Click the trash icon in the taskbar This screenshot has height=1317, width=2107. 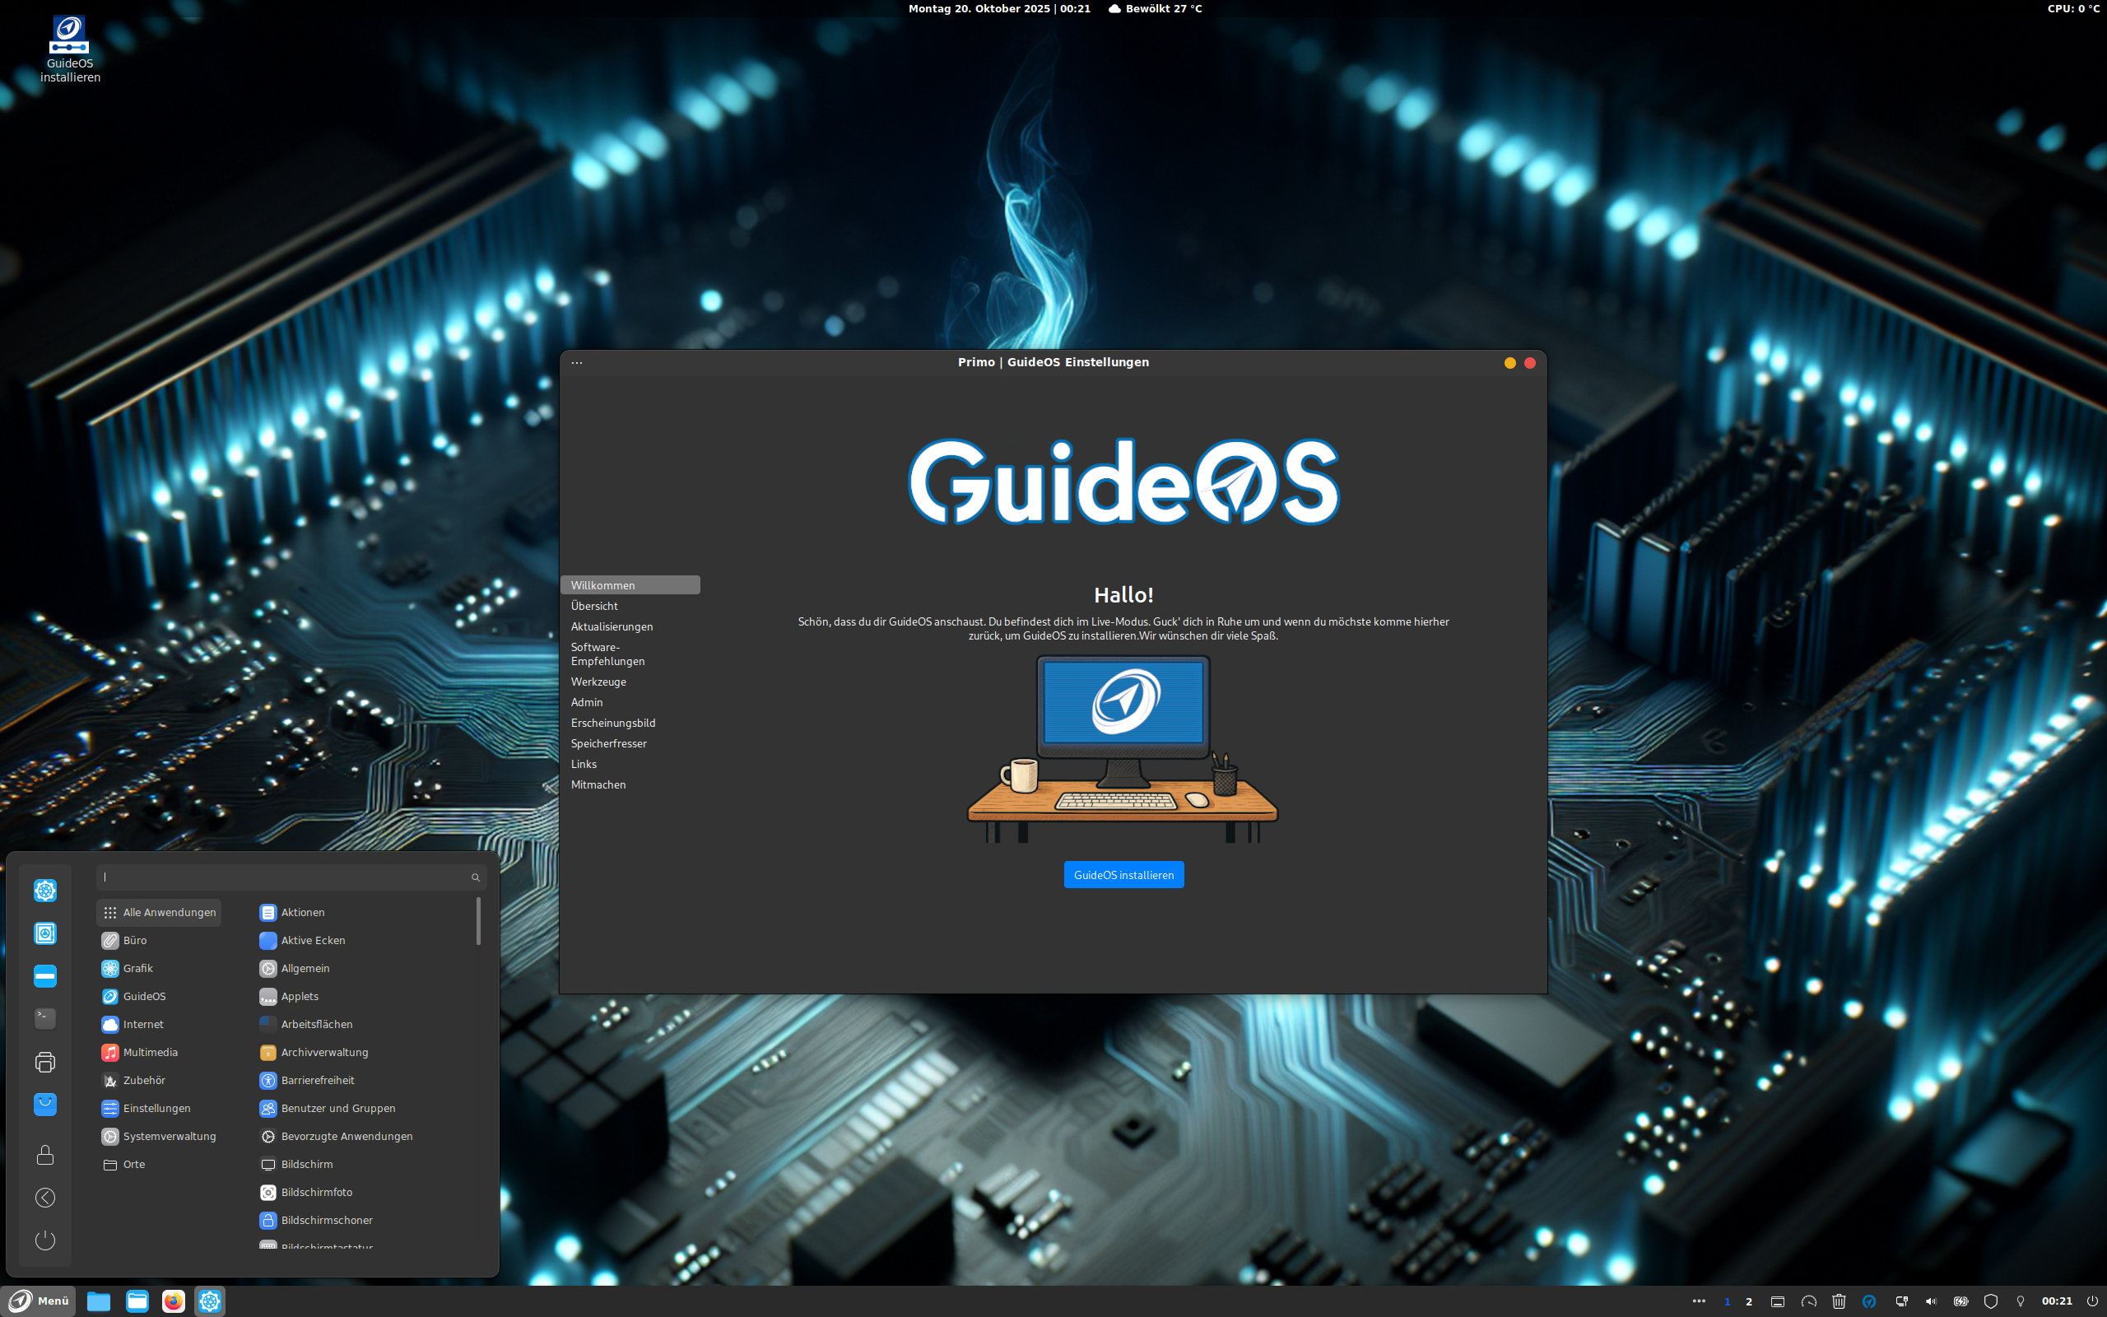[1839, 1301]
